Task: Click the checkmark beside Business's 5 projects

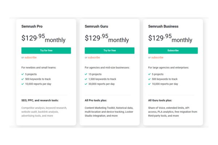Action: [149, 74]
